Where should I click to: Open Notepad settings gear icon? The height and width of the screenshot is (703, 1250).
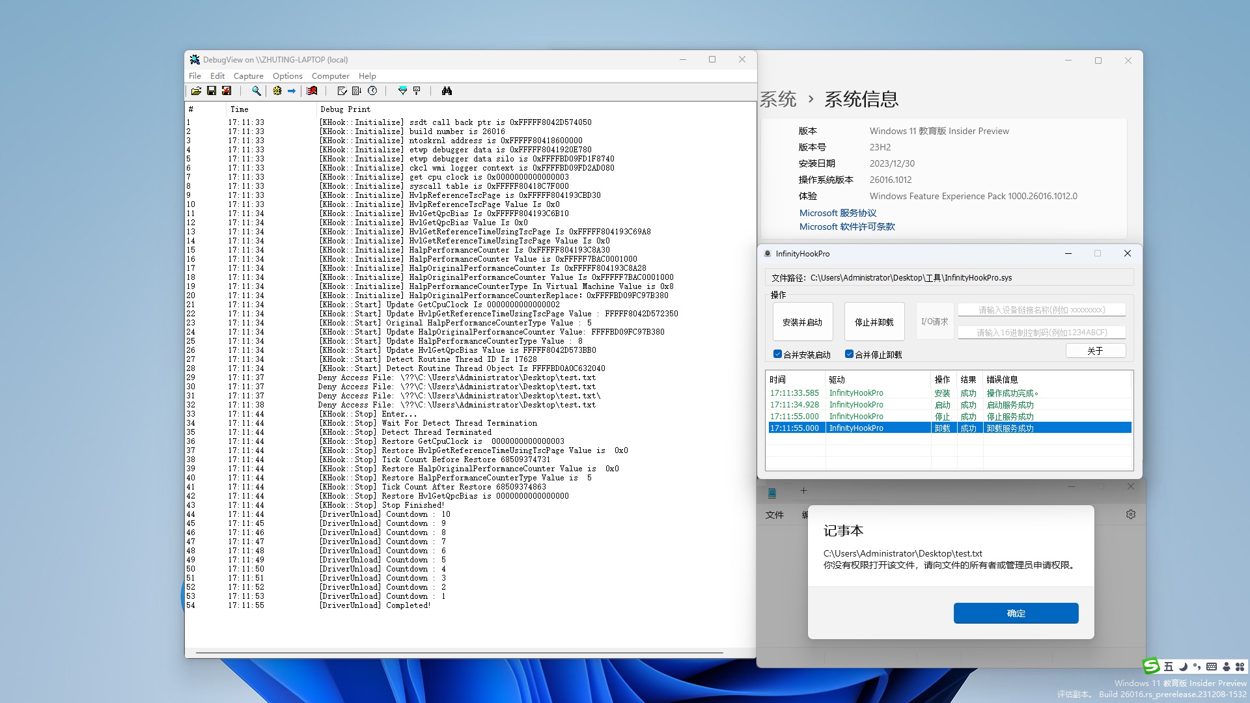coord(1131,514)
